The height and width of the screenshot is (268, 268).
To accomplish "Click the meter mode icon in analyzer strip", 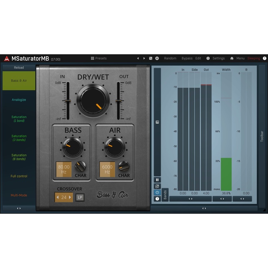I will (x=157, y=122).
